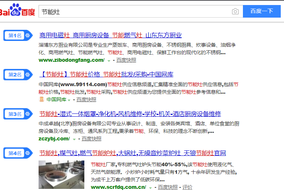Click the 中国网库 source icon
Image resolution: width=284 pixels, height=191 pixels.
coord(42,99)
